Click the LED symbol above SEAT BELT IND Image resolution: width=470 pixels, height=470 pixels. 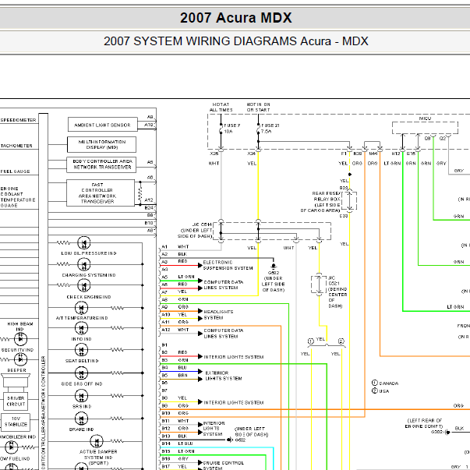pos(81,350)
